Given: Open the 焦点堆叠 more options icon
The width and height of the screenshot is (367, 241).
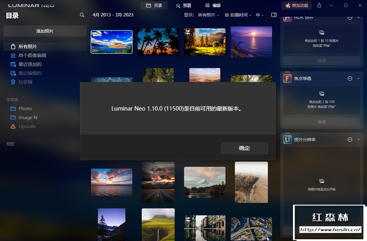Looking at the screenshot, I should (350, 79).
